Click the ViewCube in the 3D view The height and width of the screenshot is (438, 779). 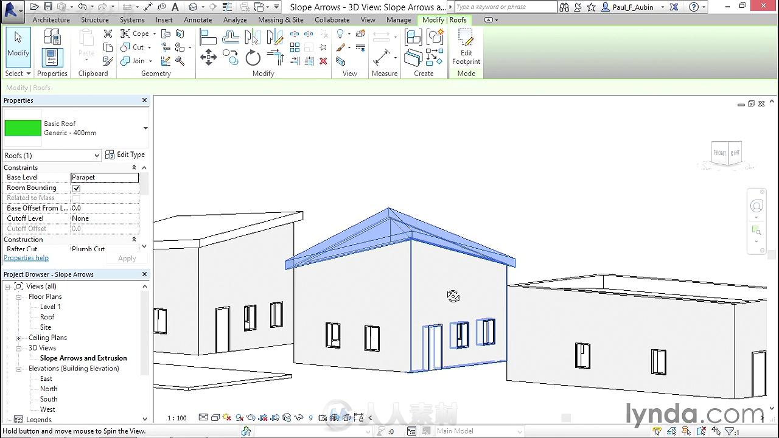(726, 153)
